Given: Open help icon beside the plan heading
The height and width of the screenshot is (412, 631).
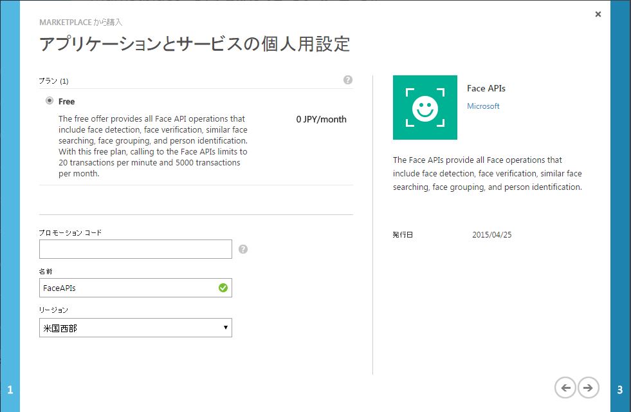Looking at the screenshot, I should [x=348, y=80].
